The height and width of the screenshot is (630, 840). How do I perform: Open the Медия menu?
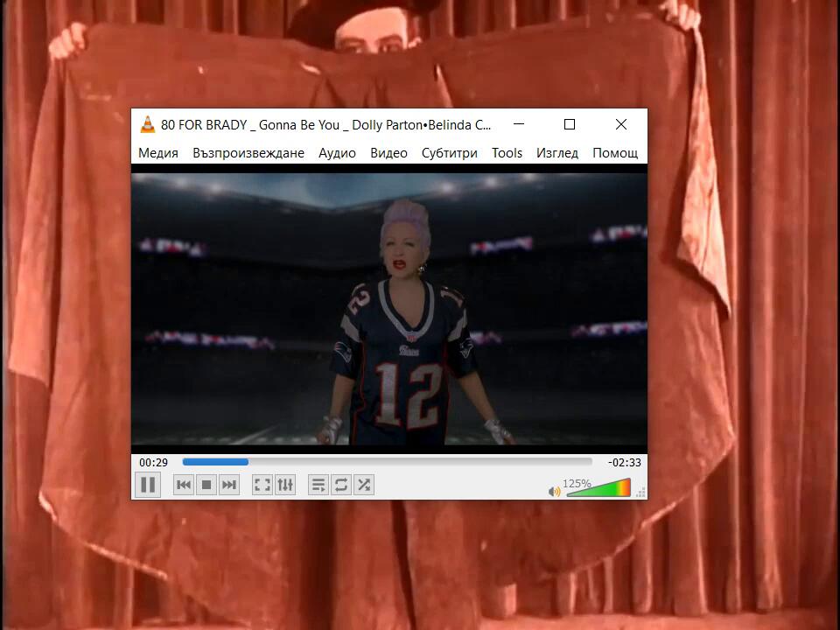tap(158, 153)
